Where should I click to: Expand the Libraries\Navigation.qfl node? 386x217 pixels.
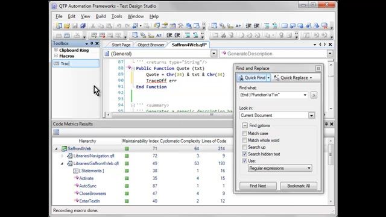pyautogui.click(x=62, y=156)
